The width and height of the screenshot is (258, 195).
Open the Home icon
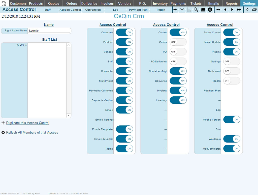pyautogui.click(x=4, y=3)
